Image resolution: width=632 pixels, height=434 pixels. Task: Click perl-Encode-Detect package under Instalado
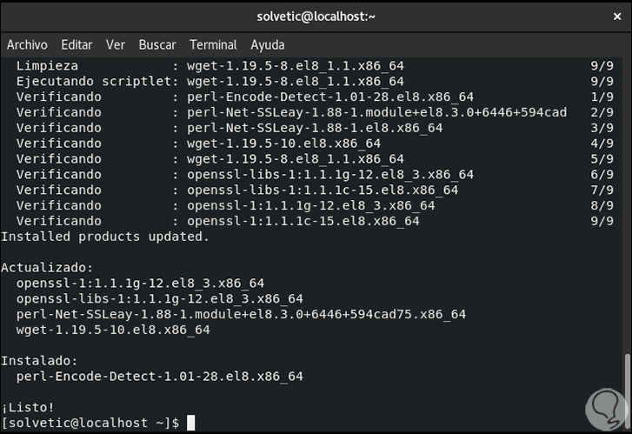pyautogui.click(x=159, y=377)
